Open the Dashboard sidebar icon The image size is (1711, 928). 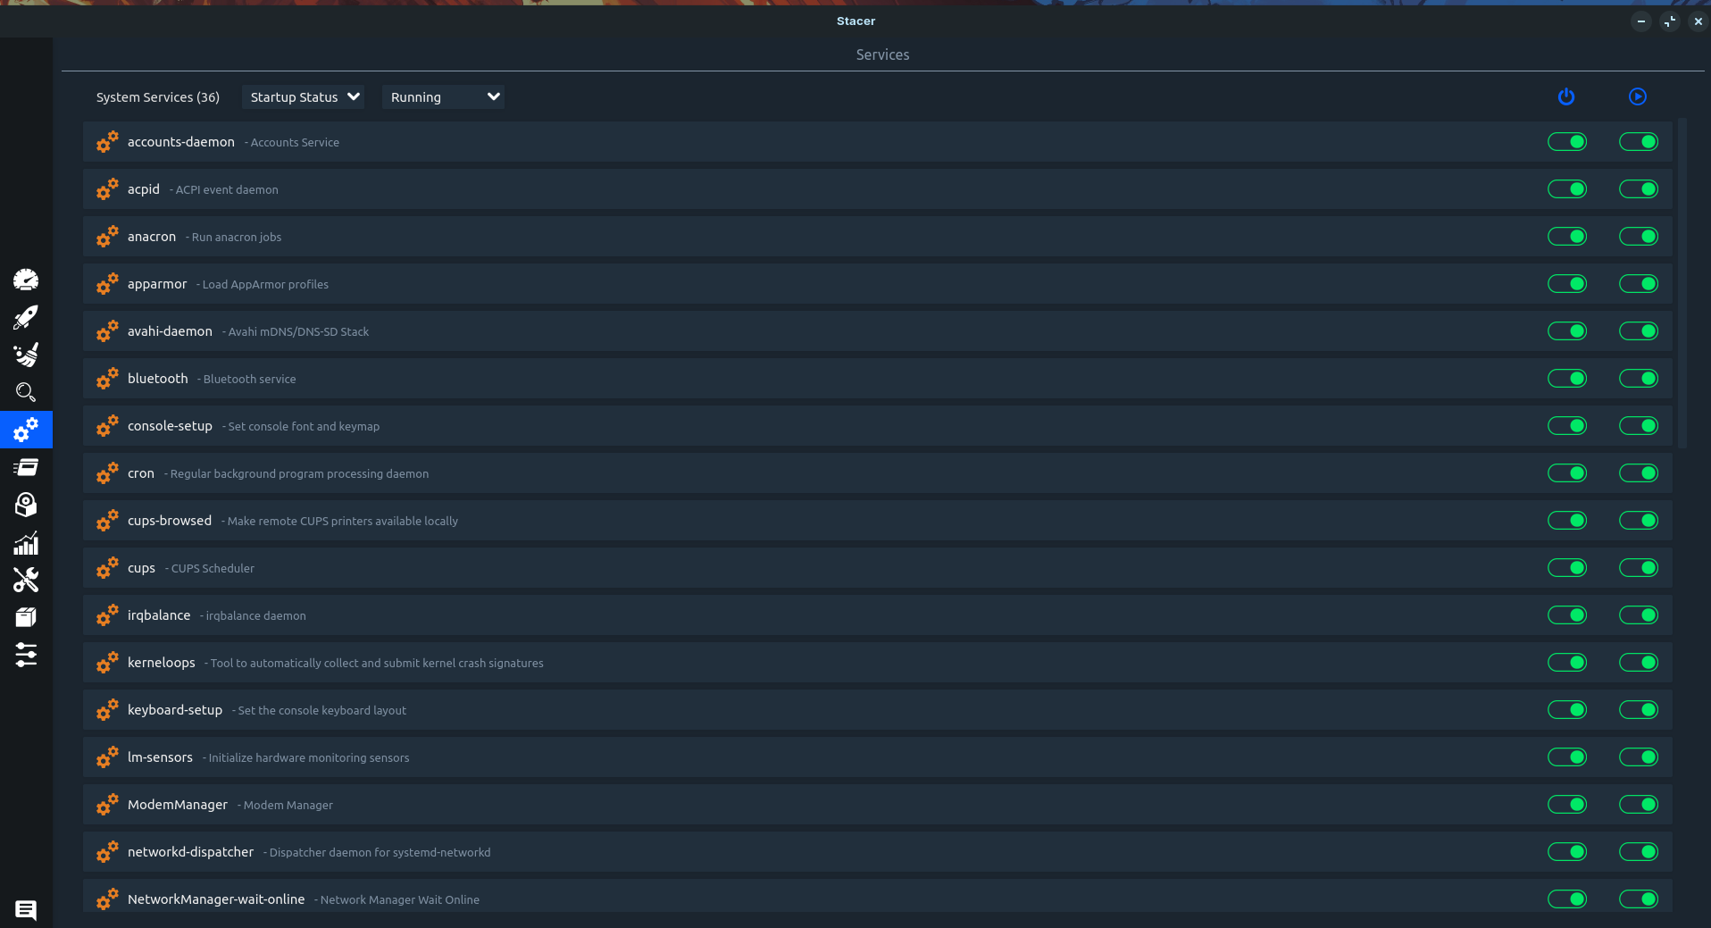point(26,280)
